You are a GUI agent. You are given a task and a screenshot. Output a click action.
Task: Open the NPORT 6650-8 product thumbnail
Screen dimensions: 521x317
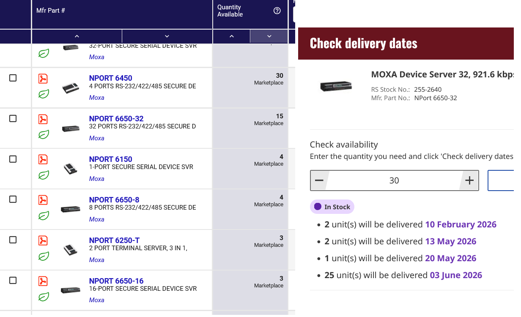point(71,209)
